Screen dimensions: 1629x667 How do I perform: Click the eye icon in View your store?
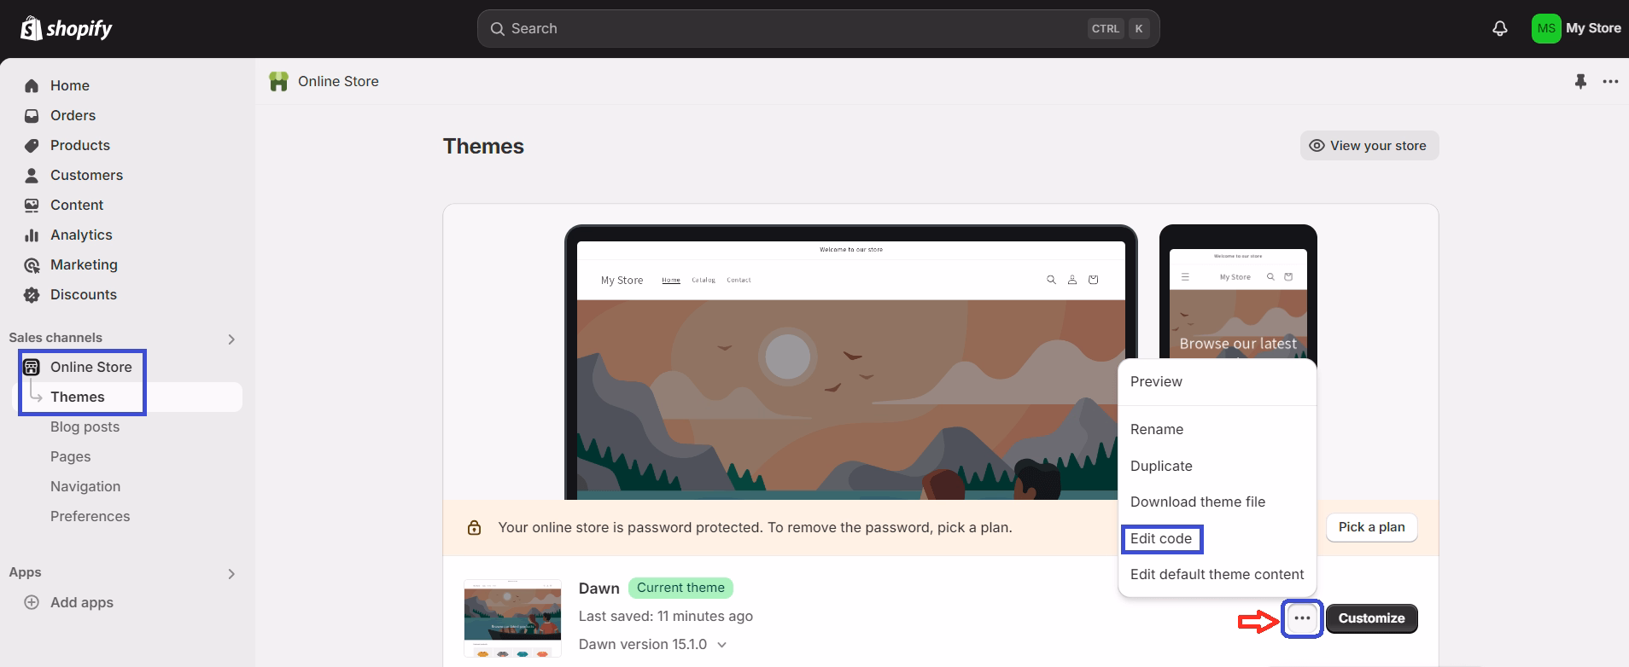pyautogui.click(x=1317, y=146)
